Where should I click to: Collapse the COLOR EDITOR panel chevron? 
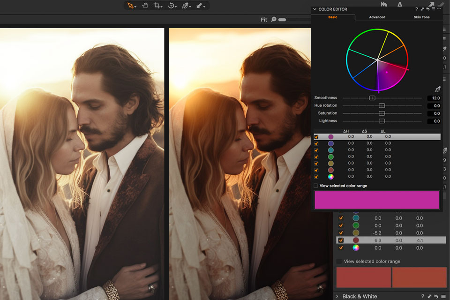click(x=315, y=9)
